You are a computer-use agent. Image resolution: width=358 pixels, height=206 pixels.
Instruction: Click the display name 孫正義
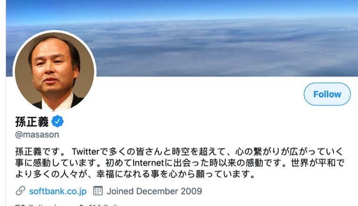32,122
